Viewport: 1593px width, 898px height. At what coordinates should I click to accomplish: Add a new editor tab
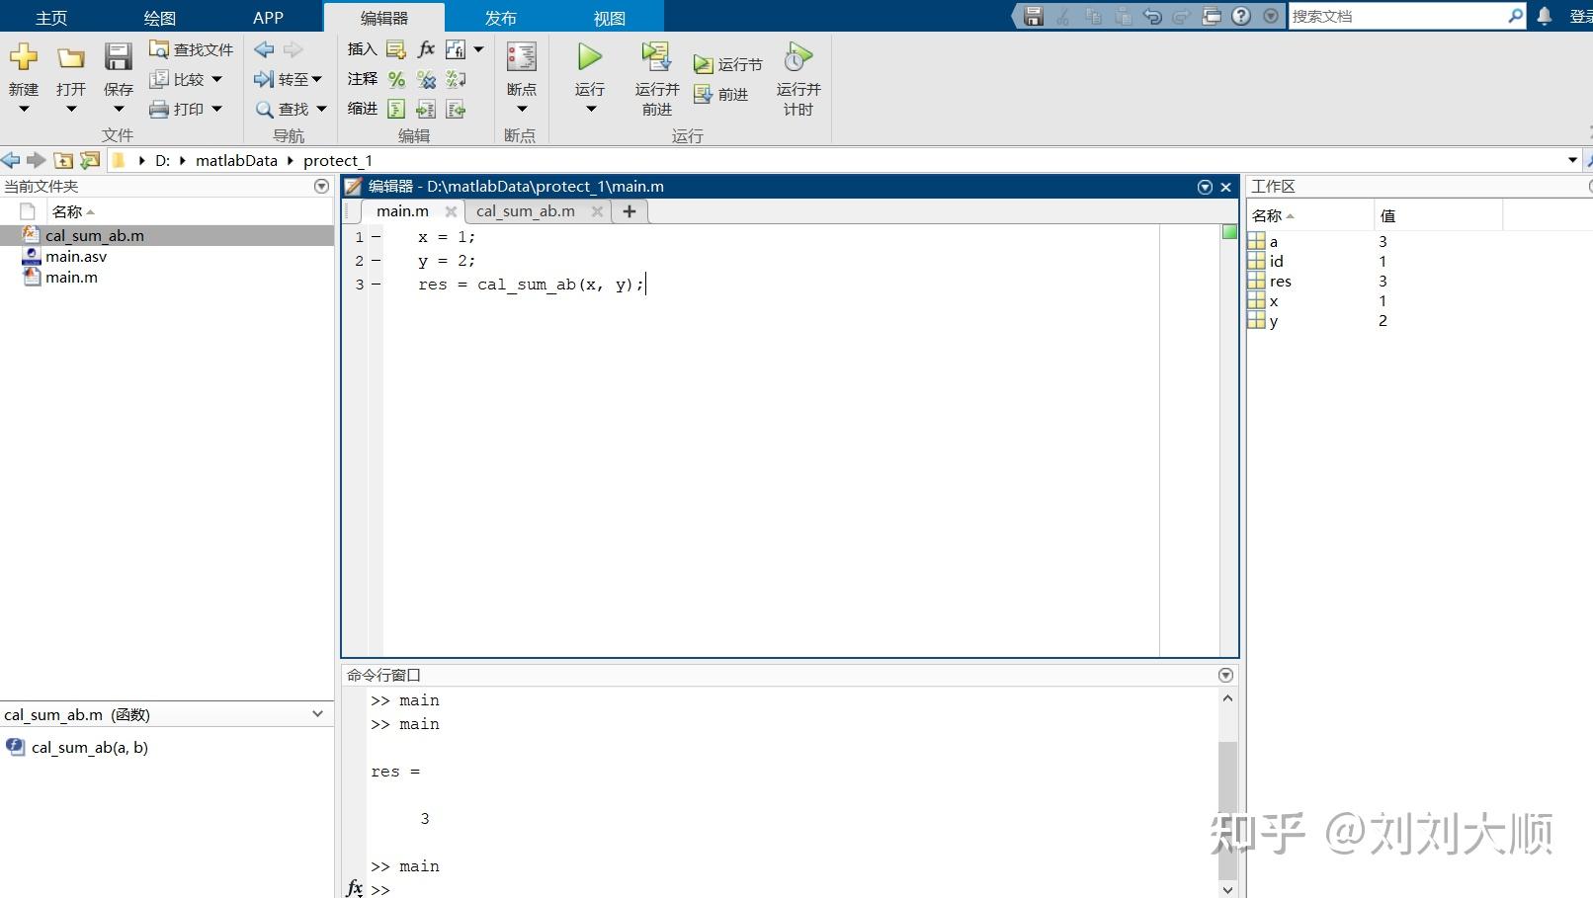[x=629, y=211]
